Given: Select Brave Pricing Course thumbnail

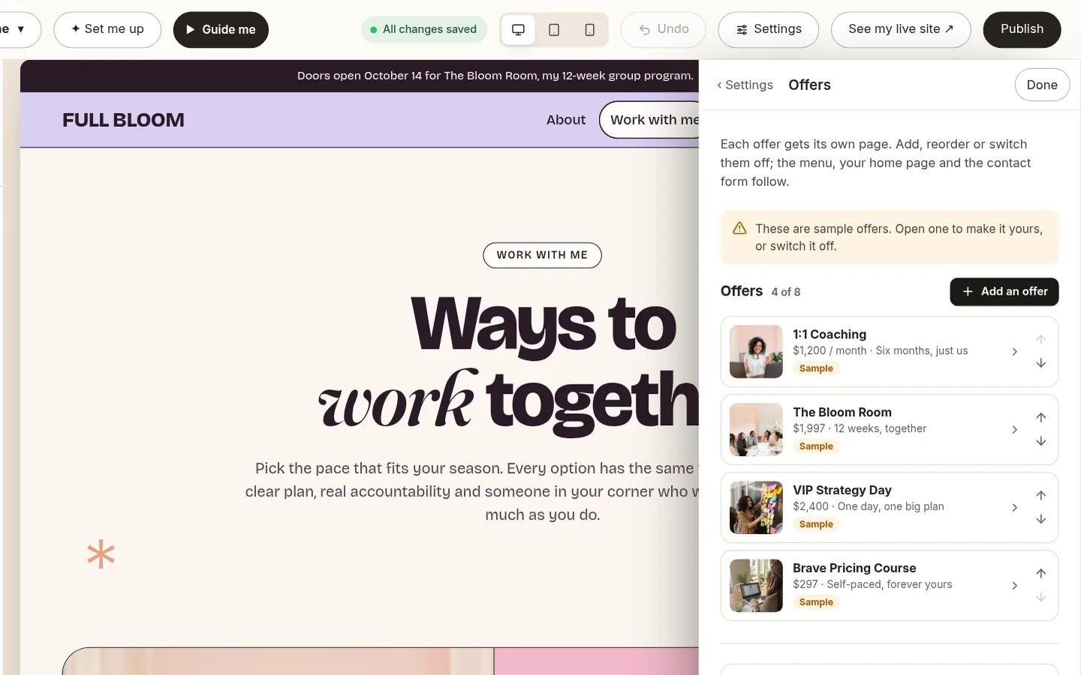Looking at the screenshot, I should [756, 586].
